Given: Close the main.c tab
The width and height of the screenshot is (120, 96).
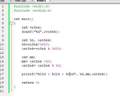Looking at the screenshot, I should tap(50, 1).
